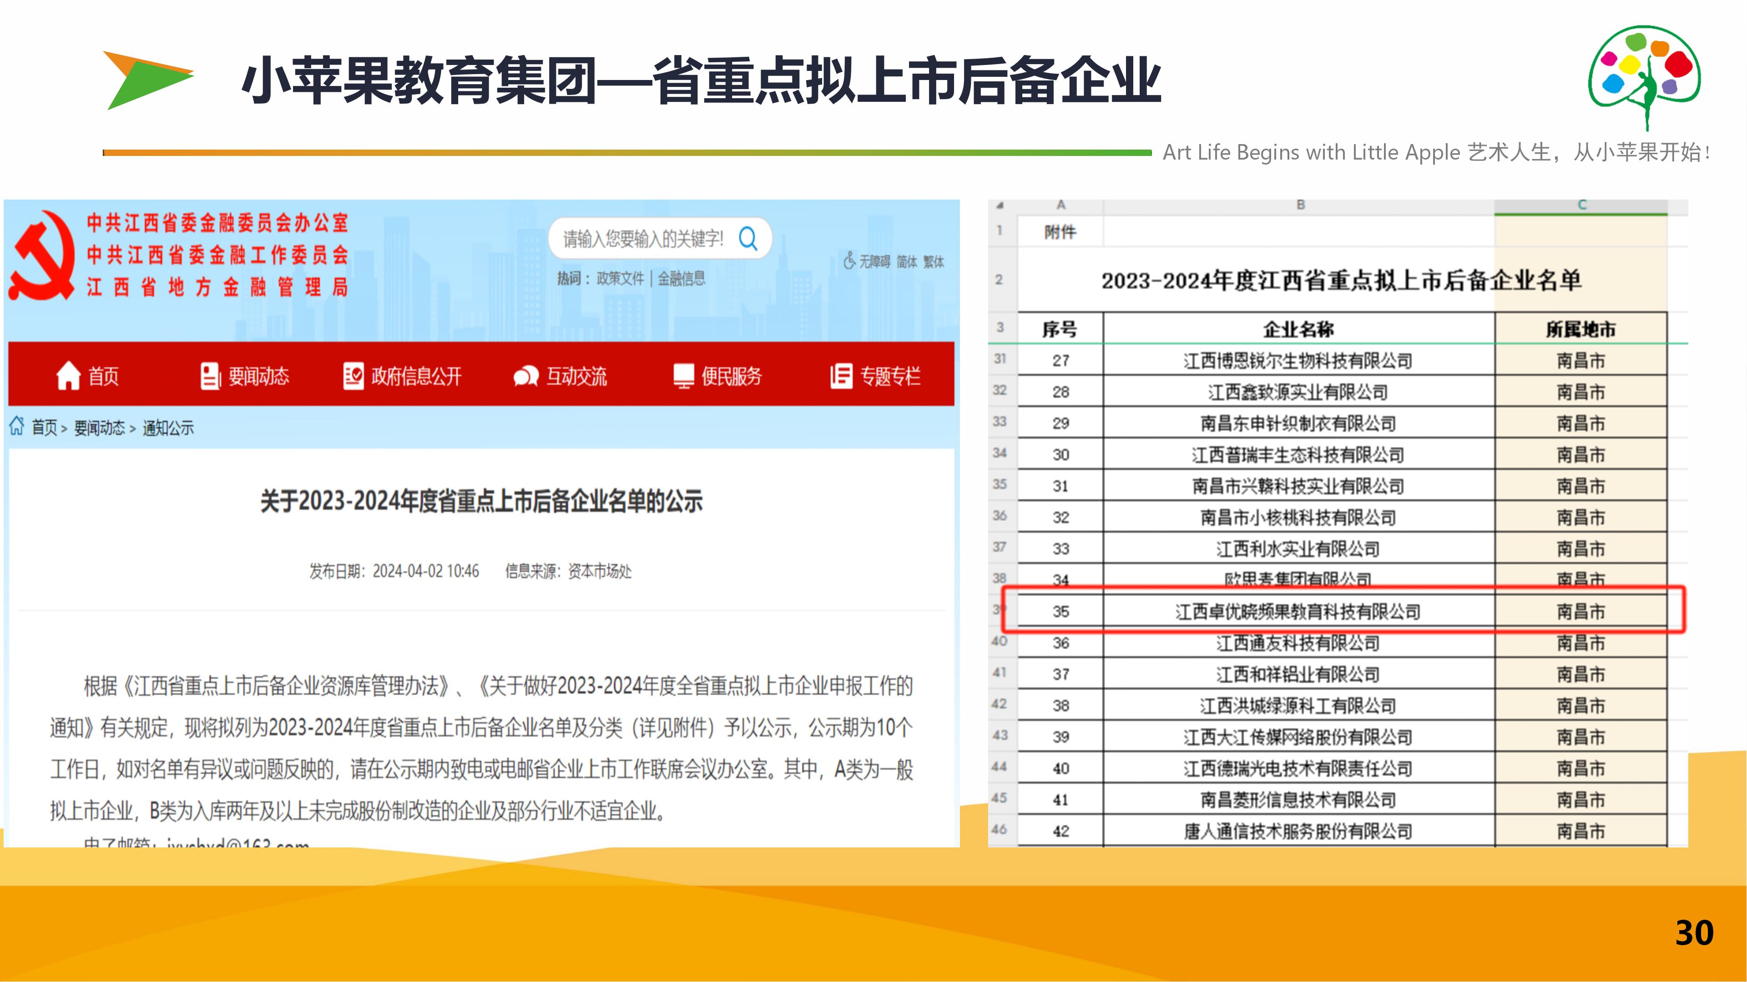1747x982 pixels.
Task: Select cell 江西洪城绿源科工有限公司
Action: click(x=1299, y=706)
